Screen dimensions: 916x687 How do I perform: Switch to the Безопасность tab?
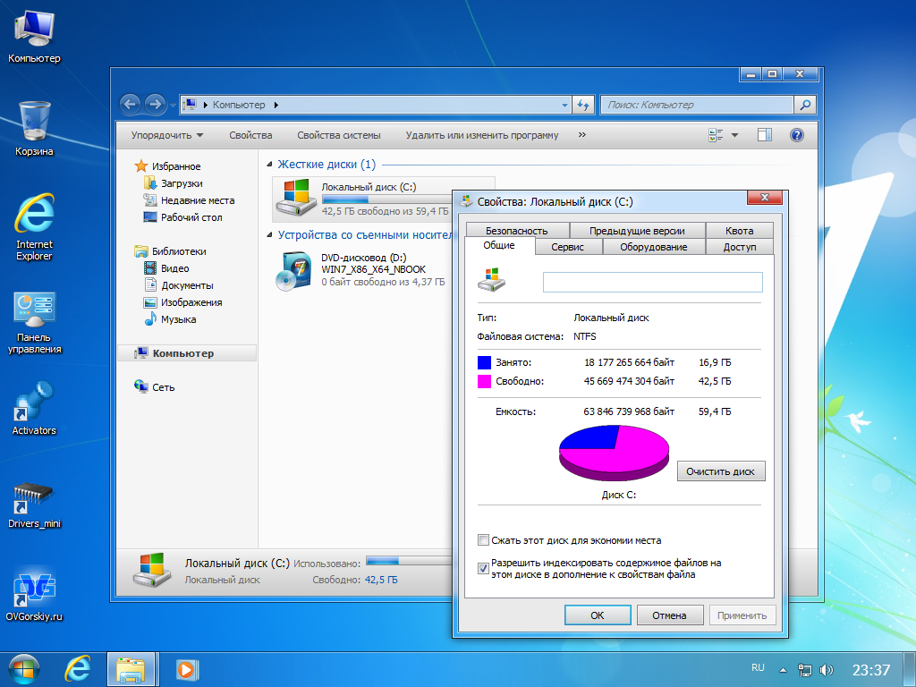[516, 231]
